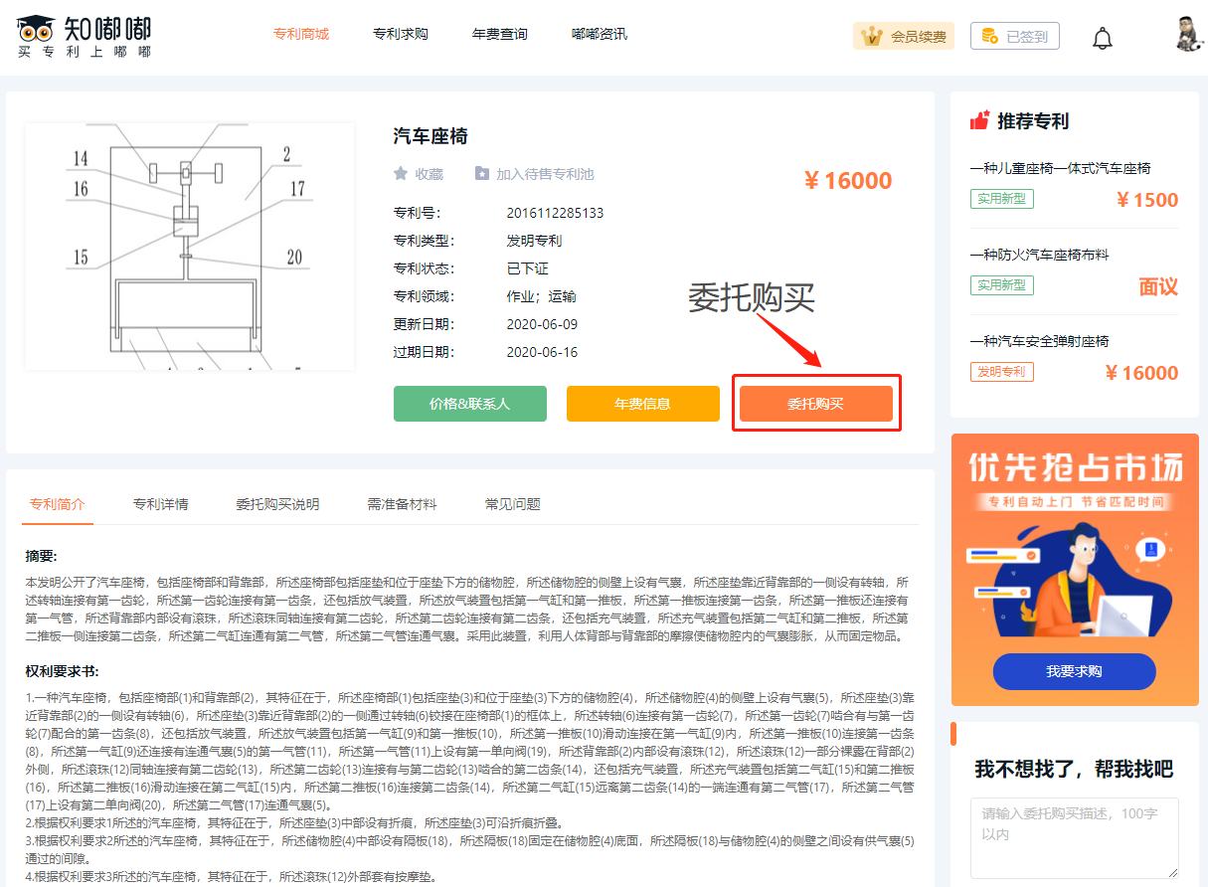Open 嘟嘟资讯 in the navigation
Image resolution: width=1208 pixels, height=887 pixels.
(600, 34)
